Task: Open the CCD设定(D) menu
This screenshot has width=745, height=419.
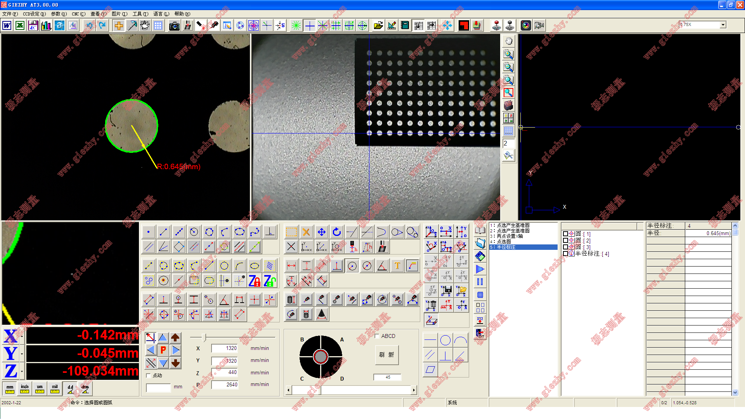Action: click(34, 14)
